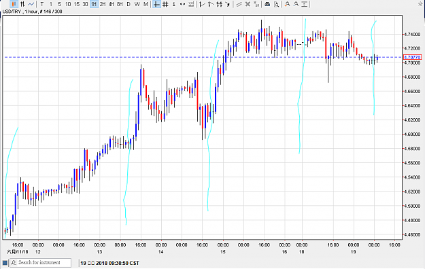Select the 1H timeframe button
The image size is (425, 269).
94,4
